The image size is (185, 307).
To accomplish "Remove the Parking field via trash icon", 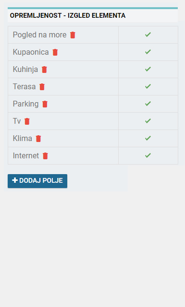I will [x=45, y=104].
